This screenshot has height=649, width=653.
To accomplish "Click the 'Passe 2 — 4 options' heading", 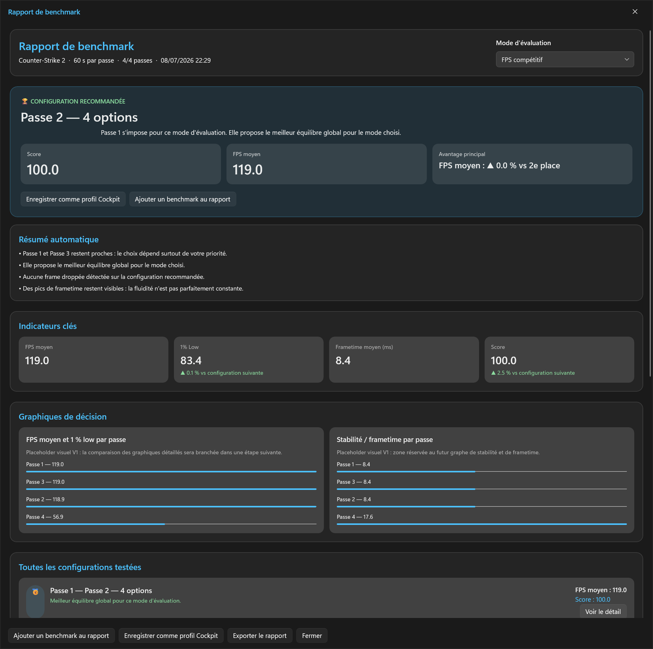I will pos(79,117).
